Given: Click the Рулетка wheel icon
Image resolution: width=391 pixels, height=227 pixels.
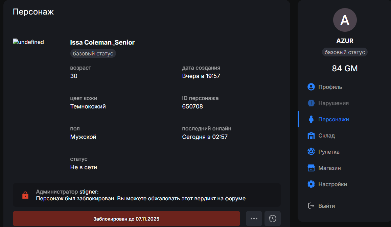Looking at the screenshot, I should 311,152.
